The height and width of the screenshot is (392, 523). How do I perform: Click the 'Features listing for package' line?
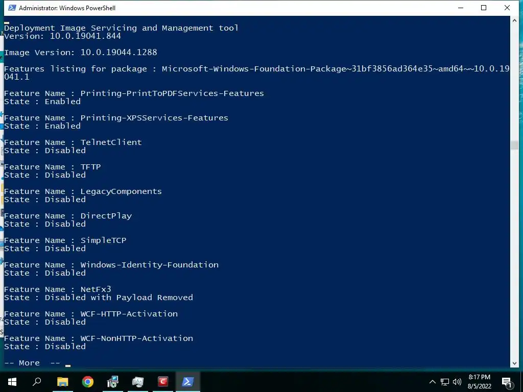click(x=257, y=73)
